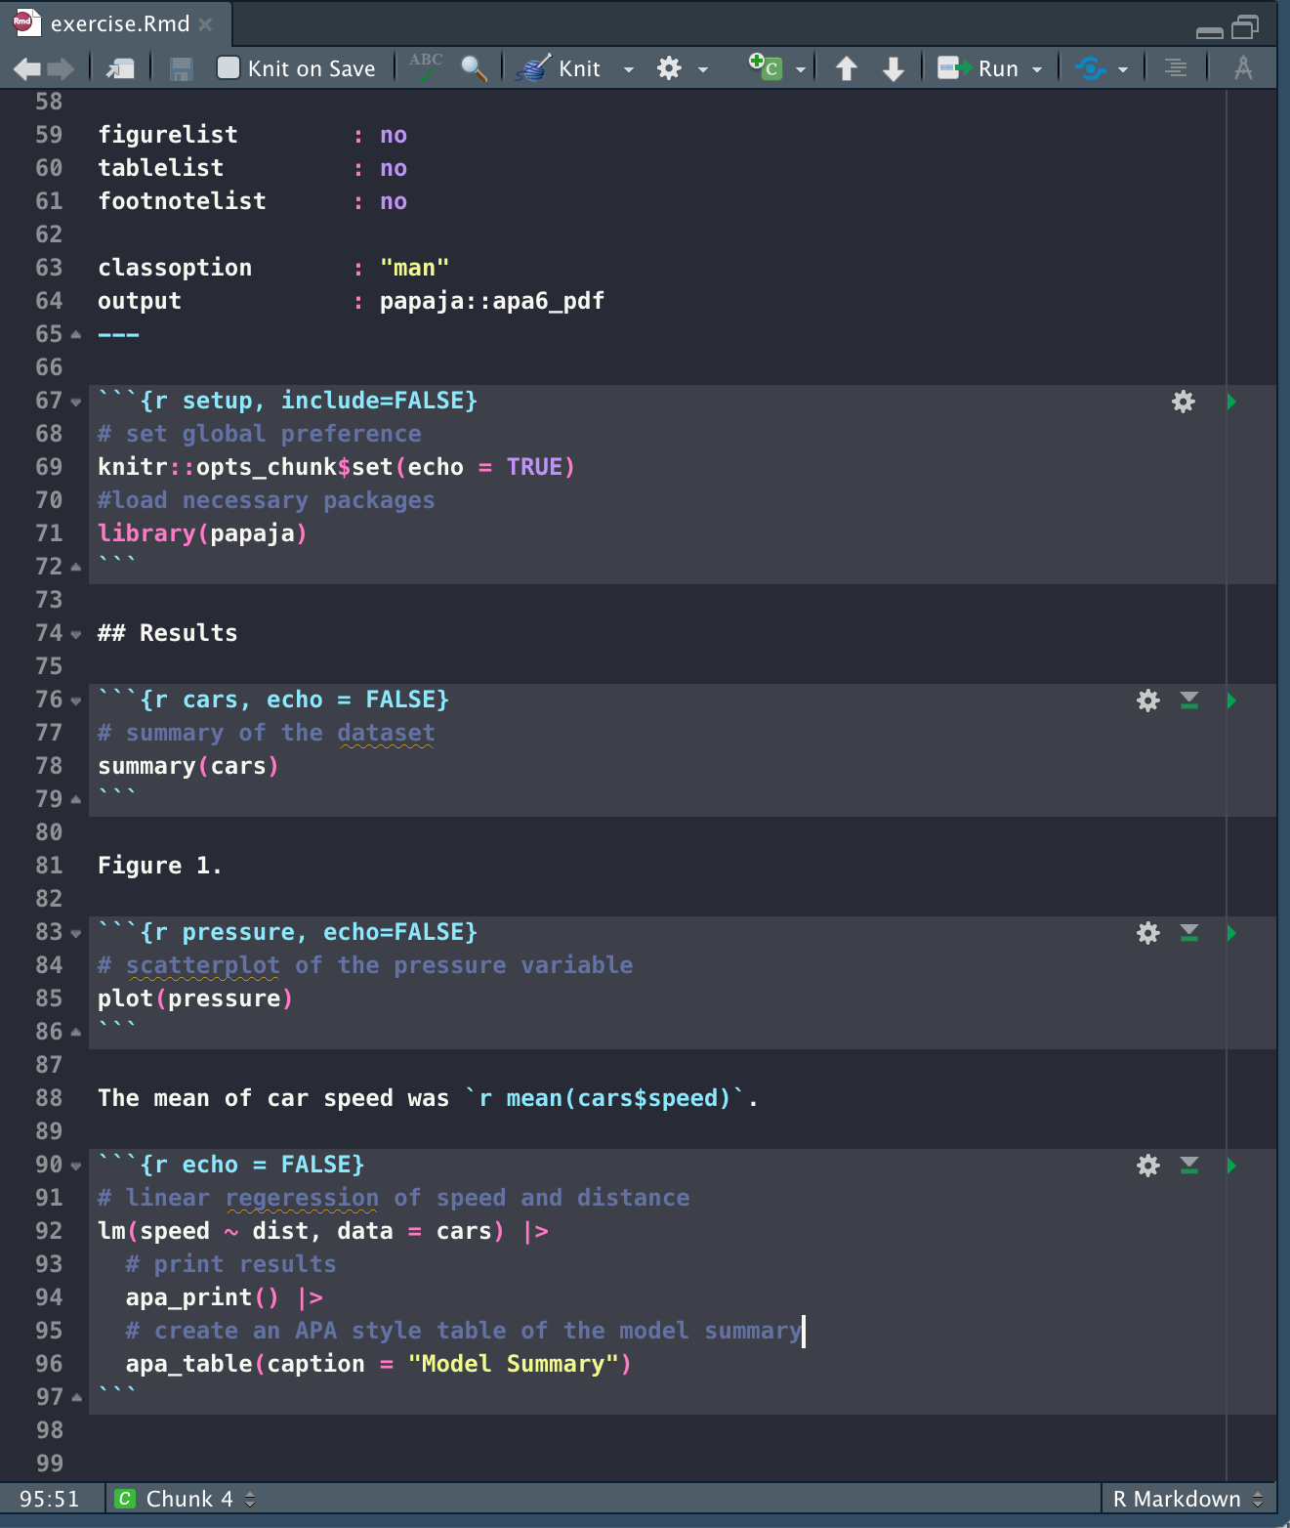This screenshot has height=1528, width=1290.
Task: Go to previous chunk using up arrow
Action: tap(847, 68)
